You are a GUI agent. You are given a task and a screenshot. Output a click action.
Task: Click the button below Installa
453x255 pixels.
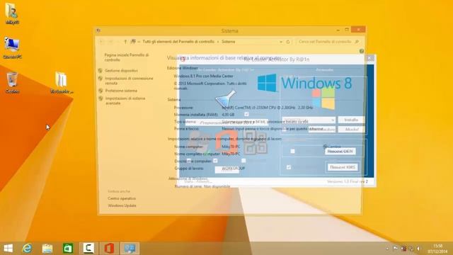click(x=351, y=129)
